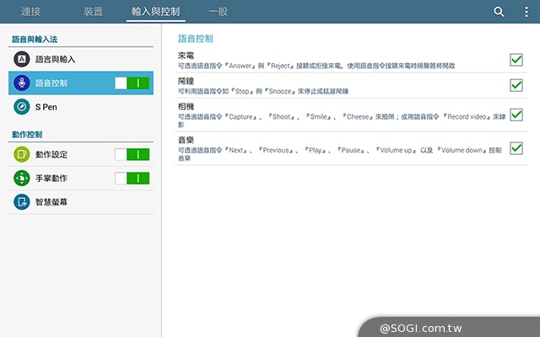
Task: Uncheck the 相機 voice command checkbox
Action: click(x=516, y=115)
